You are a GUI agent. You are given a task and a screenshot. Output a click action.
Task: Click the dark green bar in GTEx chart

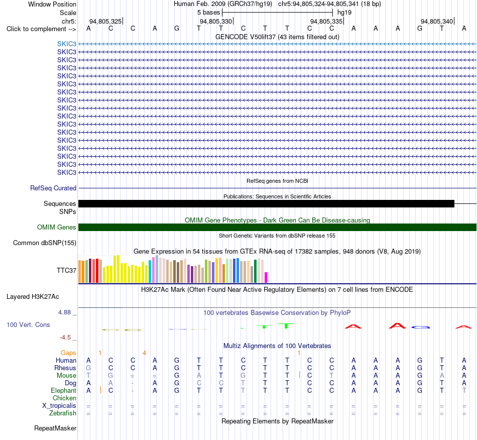pyautogui.click(x=255, y=271)
